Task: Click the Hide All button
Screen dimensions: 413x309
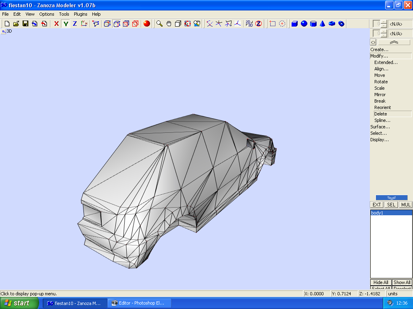Action: point(381,282)
